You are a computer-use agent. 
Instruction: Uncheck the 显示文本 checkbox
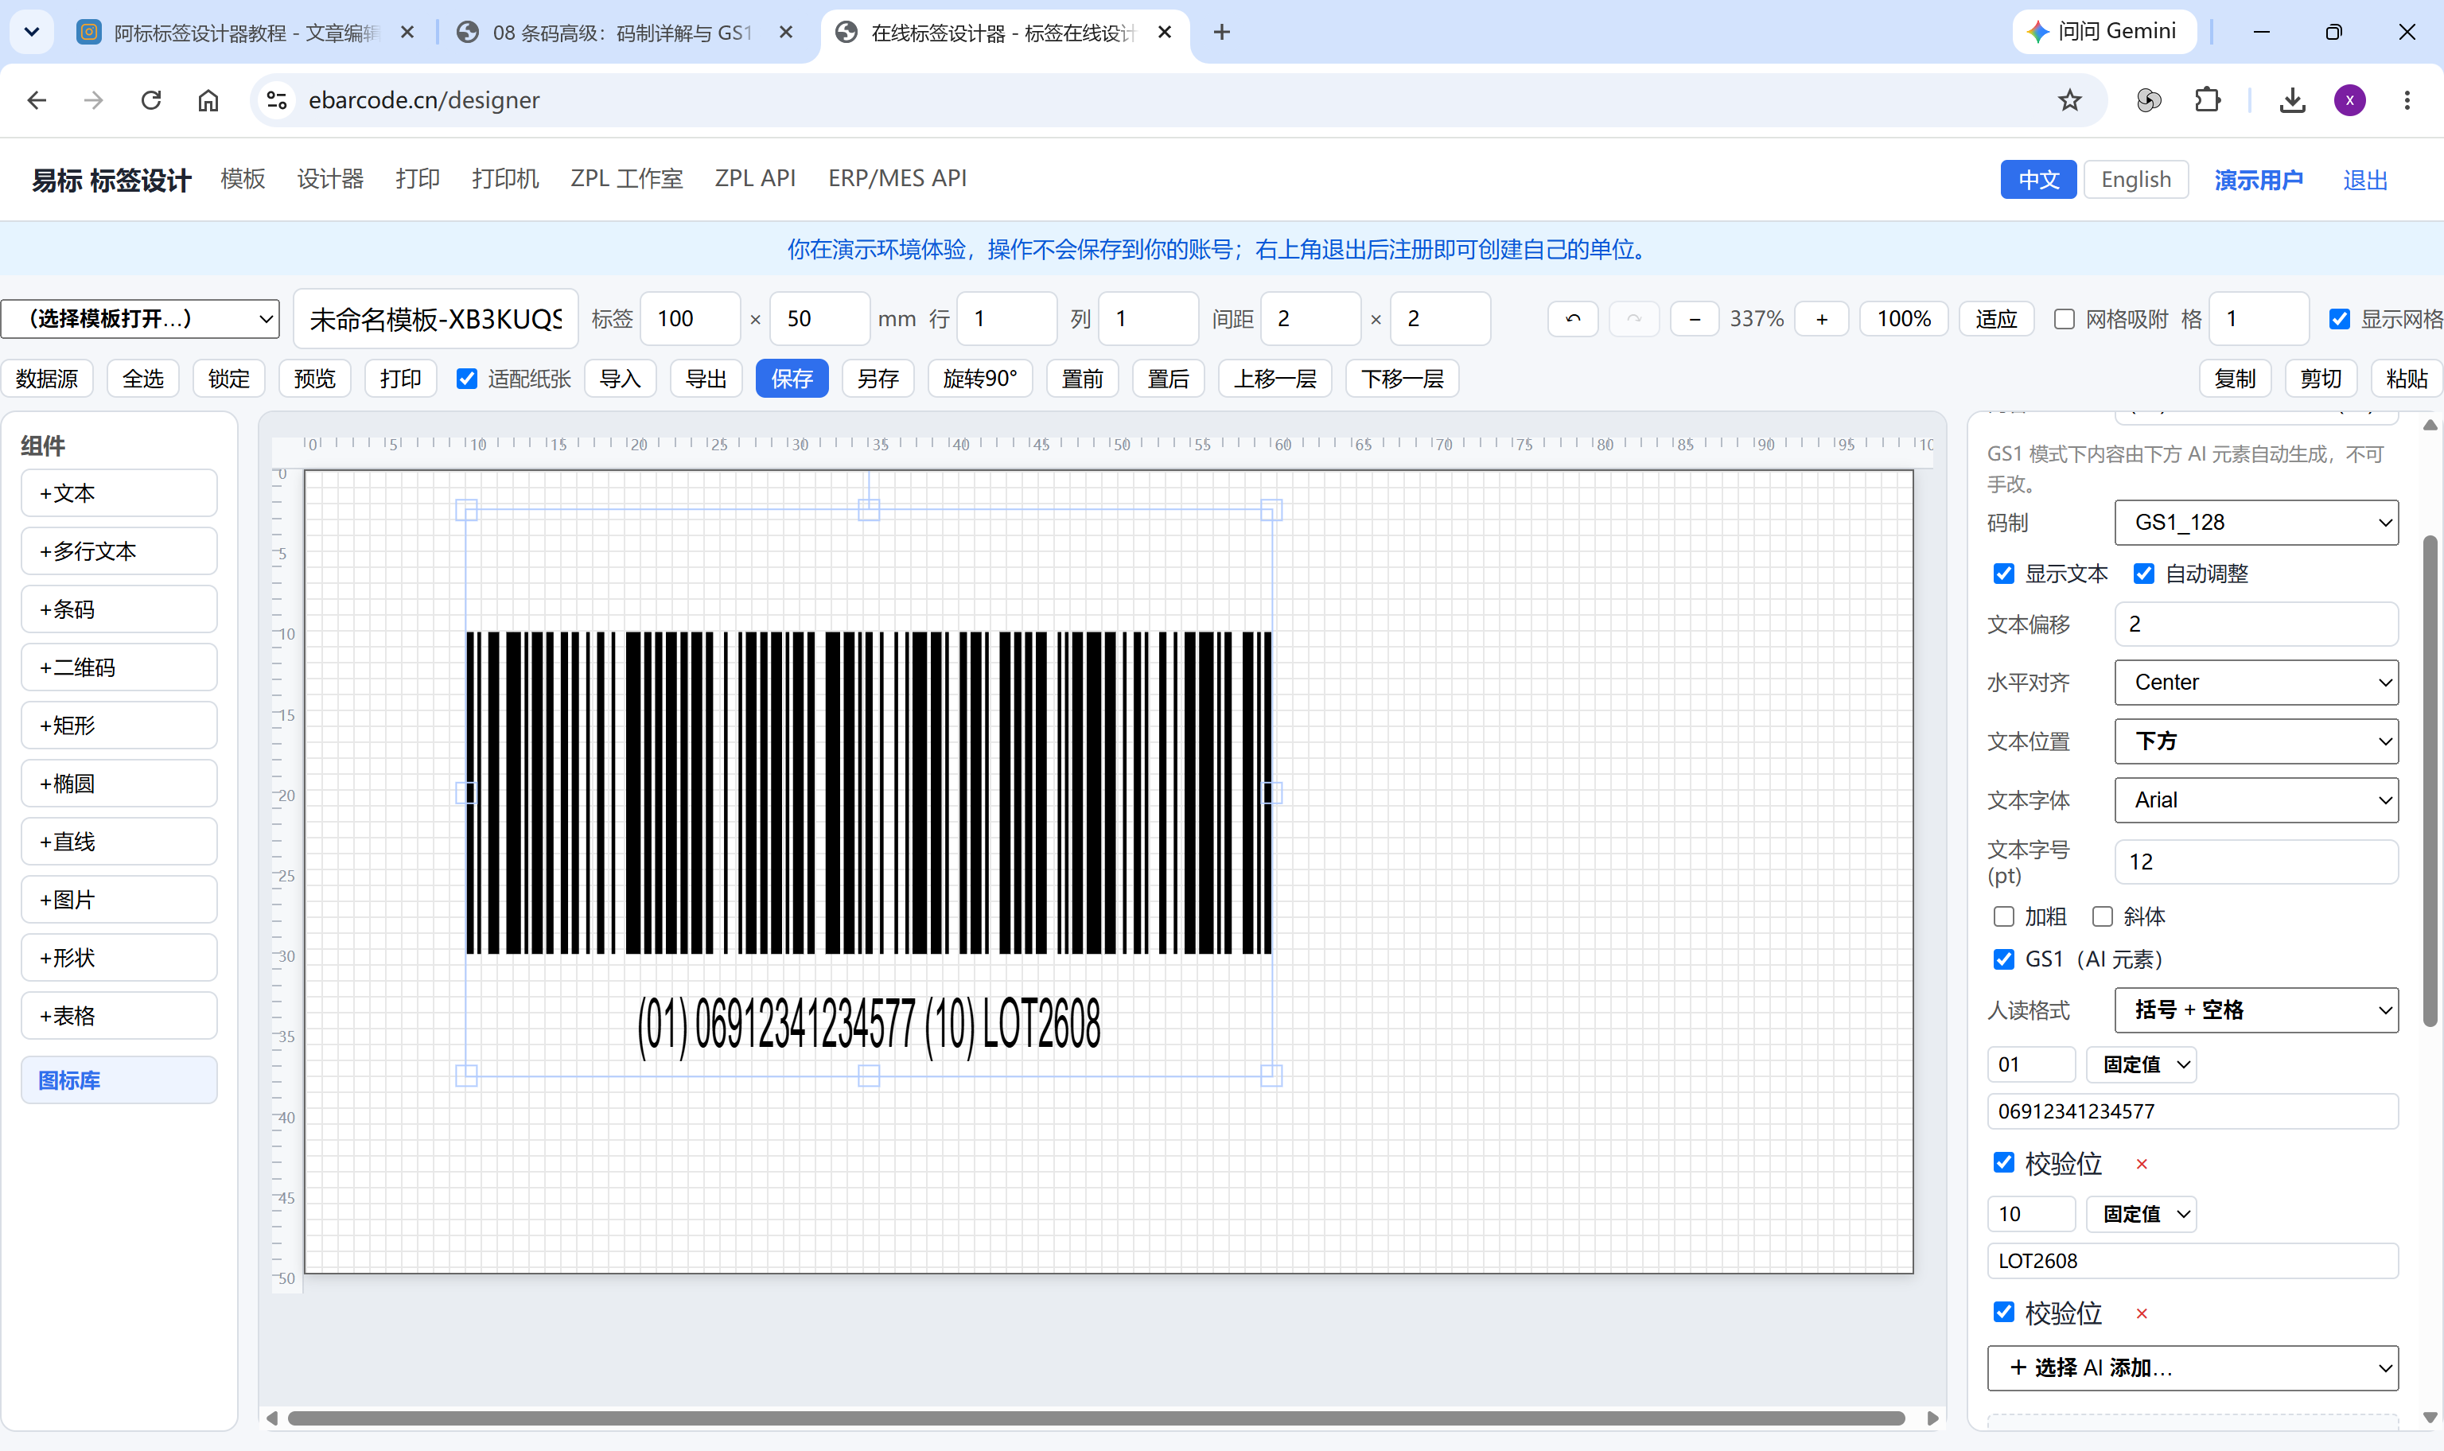click(2003, 574)
